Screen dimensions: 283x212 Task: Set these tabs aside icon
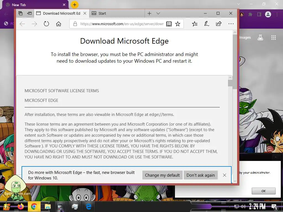point(29,13)
